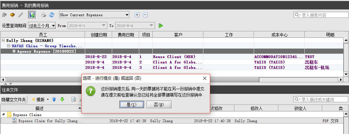Click the 工作 column header
The width and height of the screenshot is (349, 134).
pos(229,35)
